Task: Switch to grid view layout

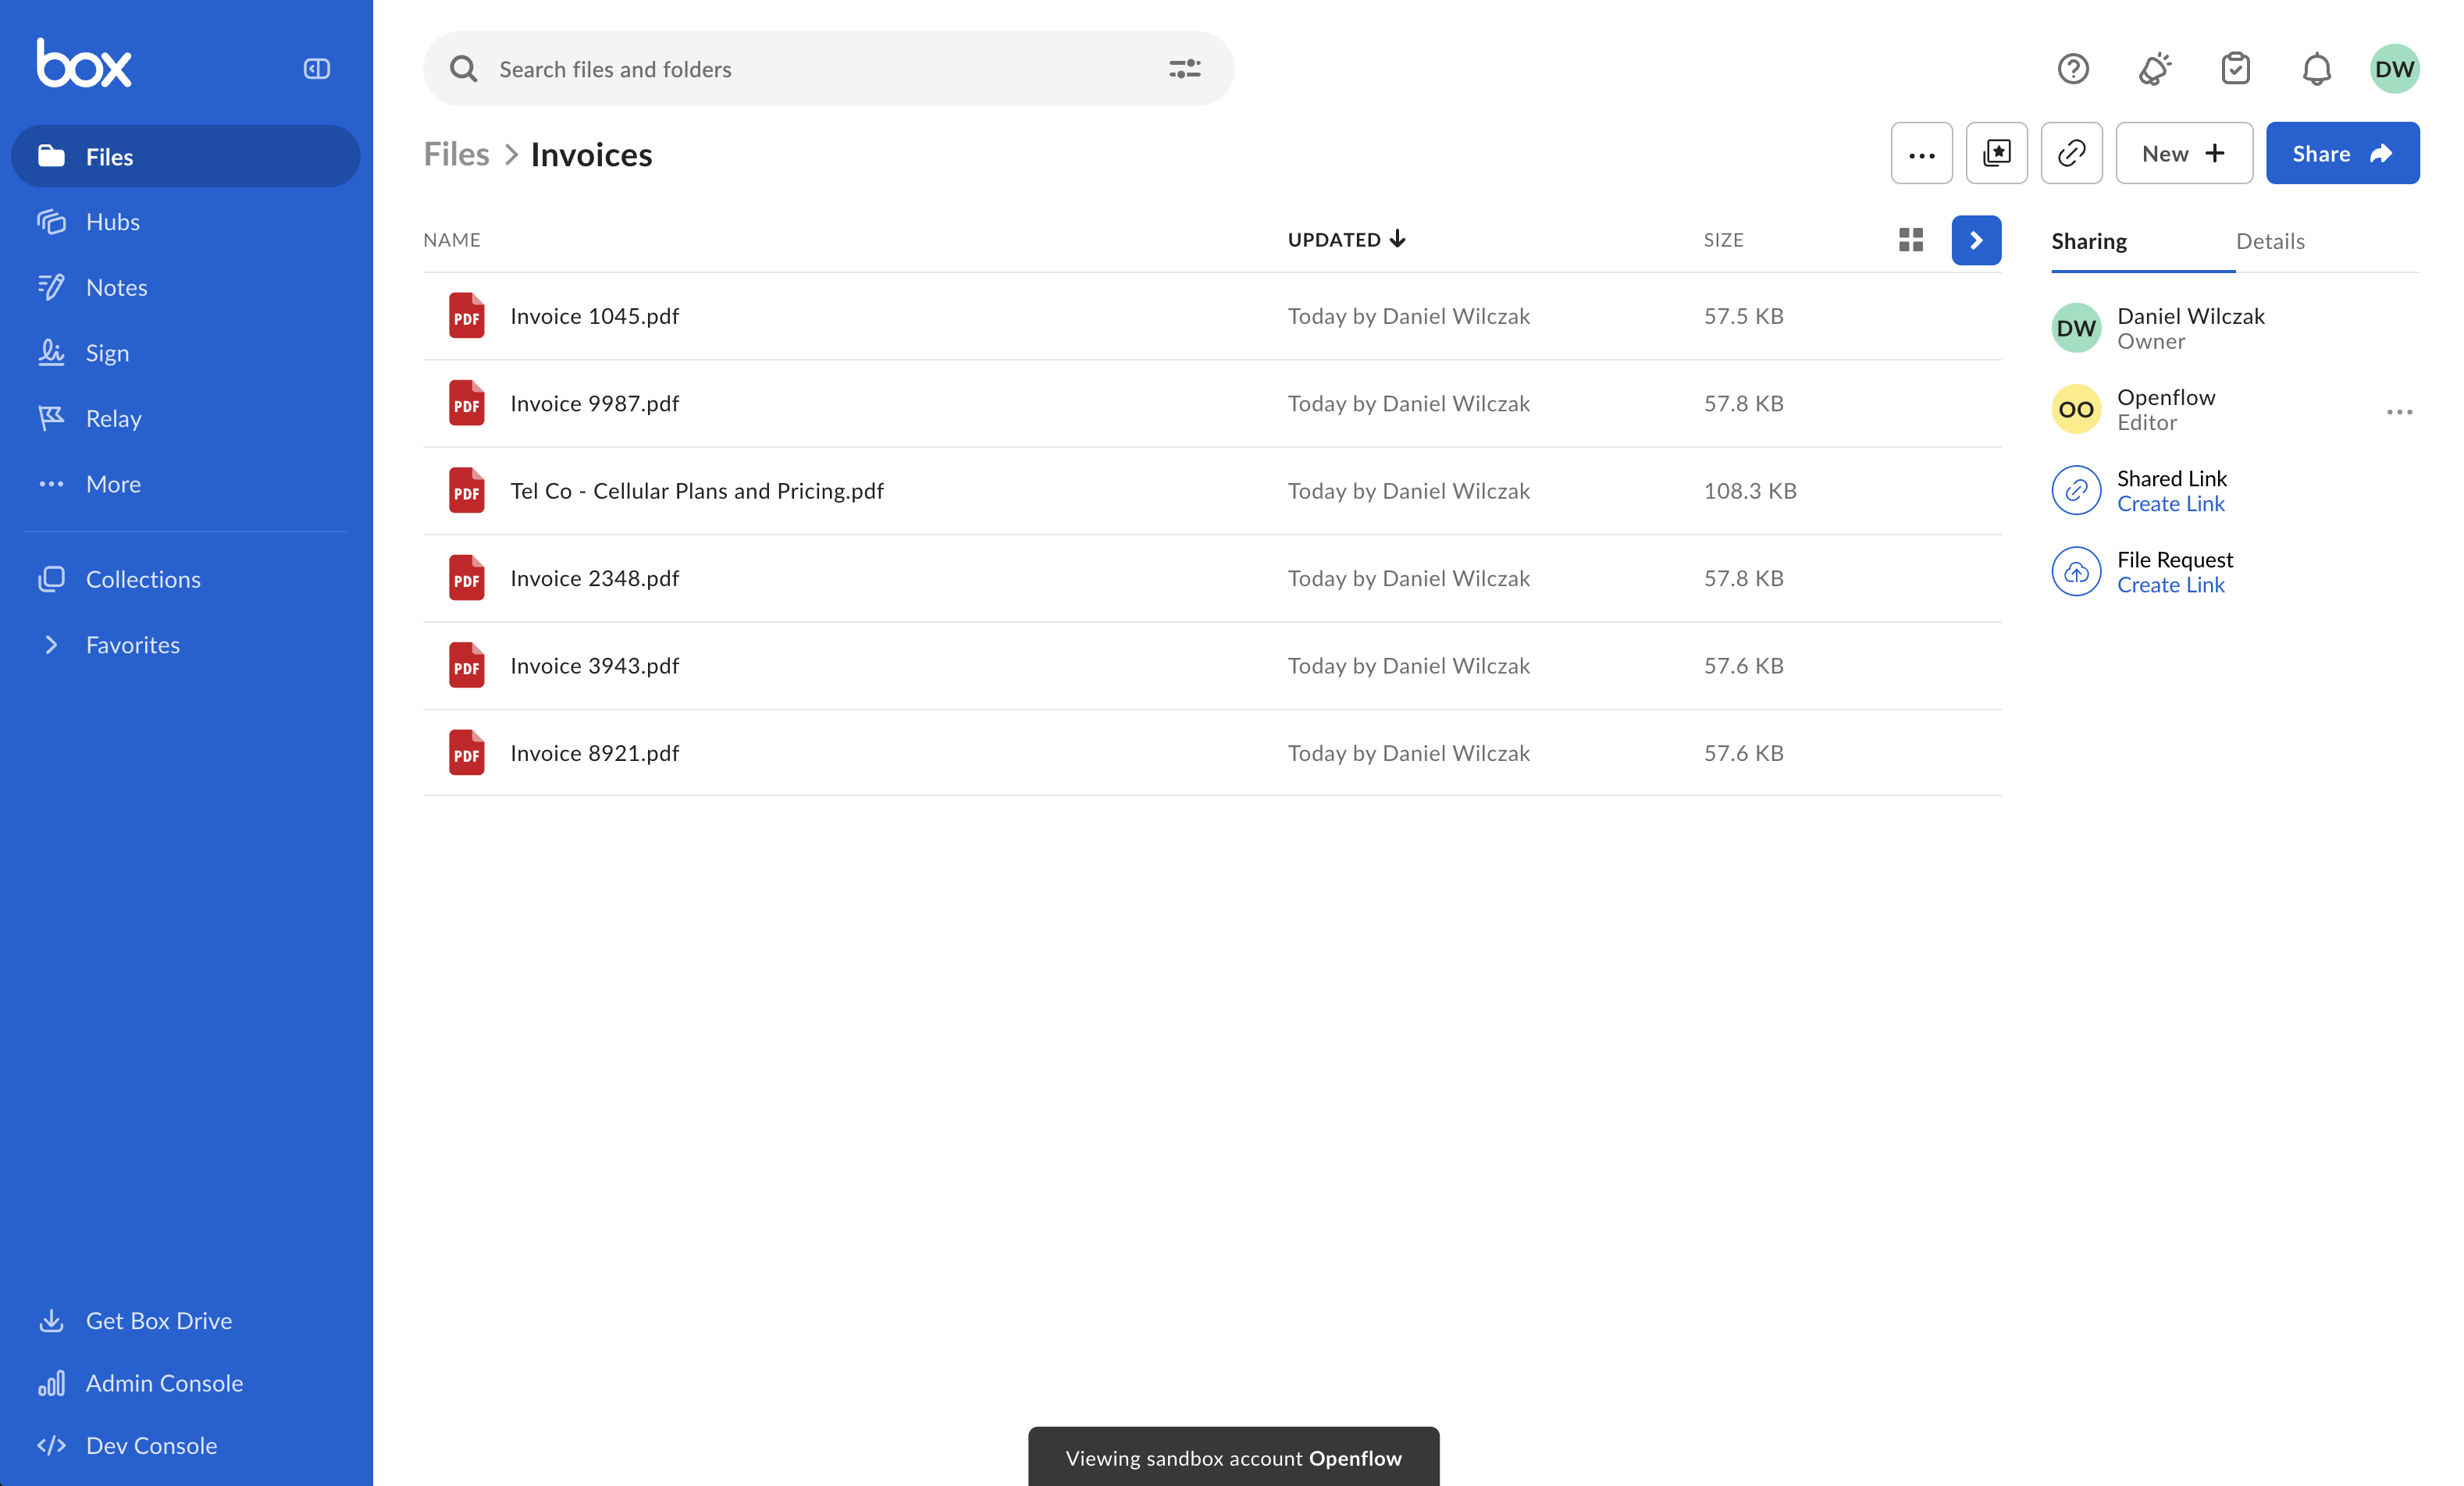Action: 1910,240
